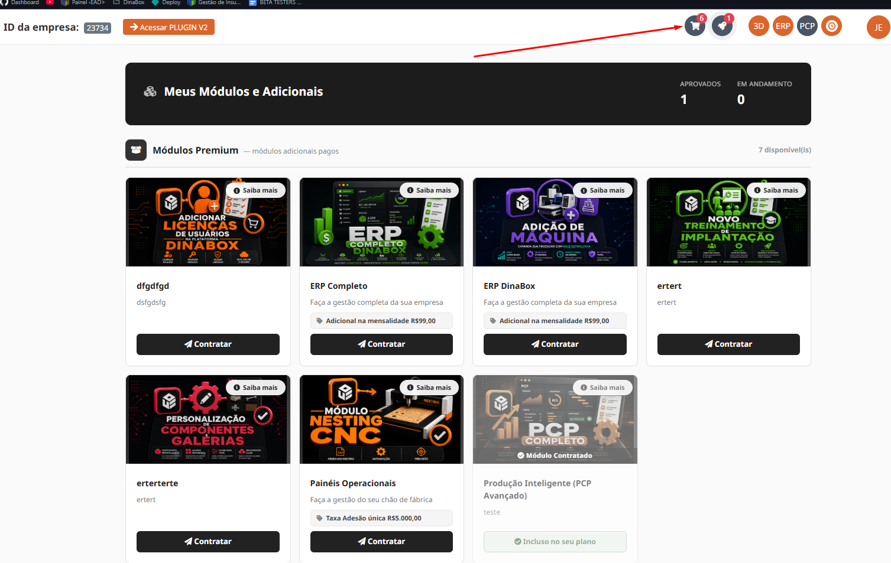Screen dimensions: 891x563
Task: Open the JE user avatar menu
Action: tap(878, 27)
